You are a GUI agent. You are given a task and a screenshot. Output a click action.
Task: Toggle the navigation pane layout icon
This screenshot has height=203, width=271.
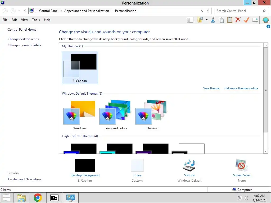[190, 20]
